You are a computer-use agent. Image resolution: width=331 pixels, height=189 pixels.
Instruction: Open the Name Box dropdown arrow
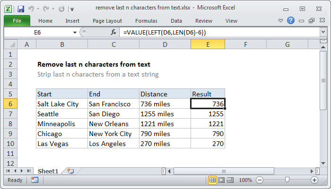(75, 33)
